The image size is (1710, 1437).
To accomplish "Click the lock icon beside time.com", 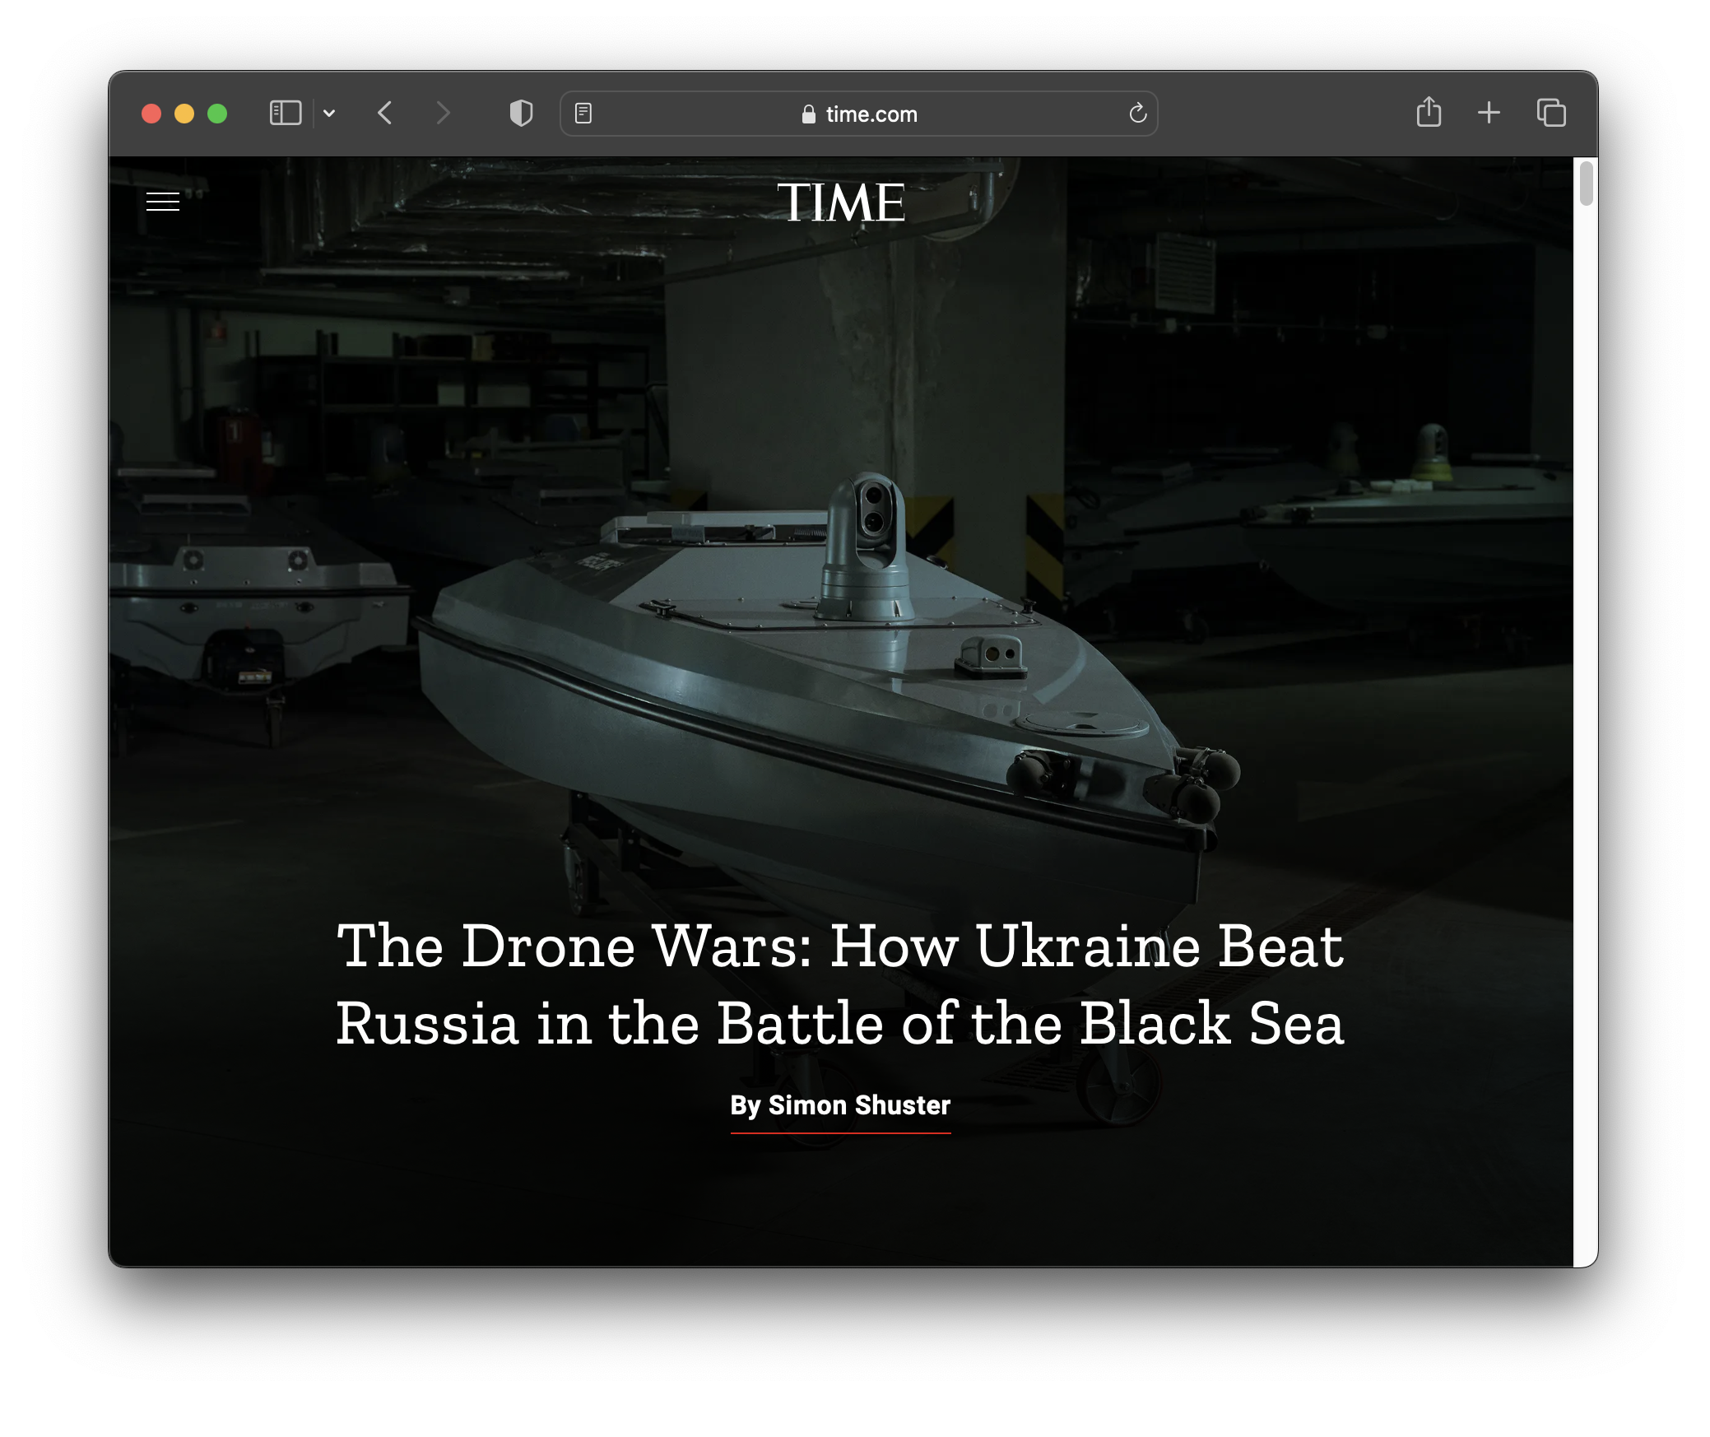I will point(808,114).
